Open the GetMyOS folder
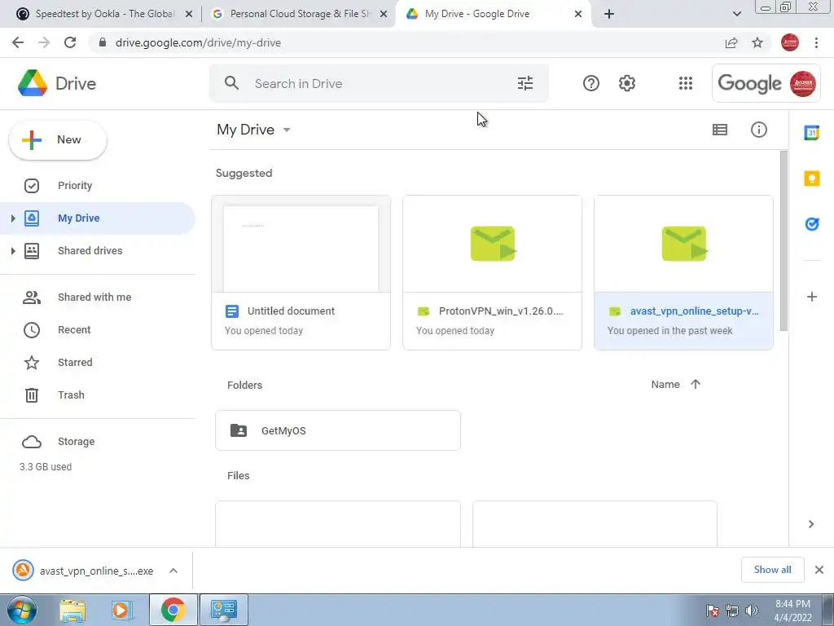The image size is (834, 626). (x=338, y=430)
